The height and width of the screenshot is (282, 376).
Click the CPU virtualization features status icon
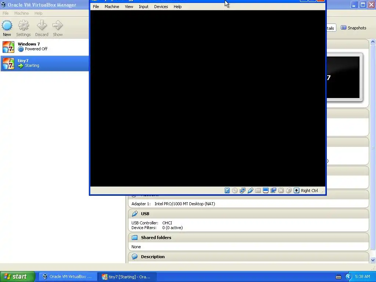point(281,191)
